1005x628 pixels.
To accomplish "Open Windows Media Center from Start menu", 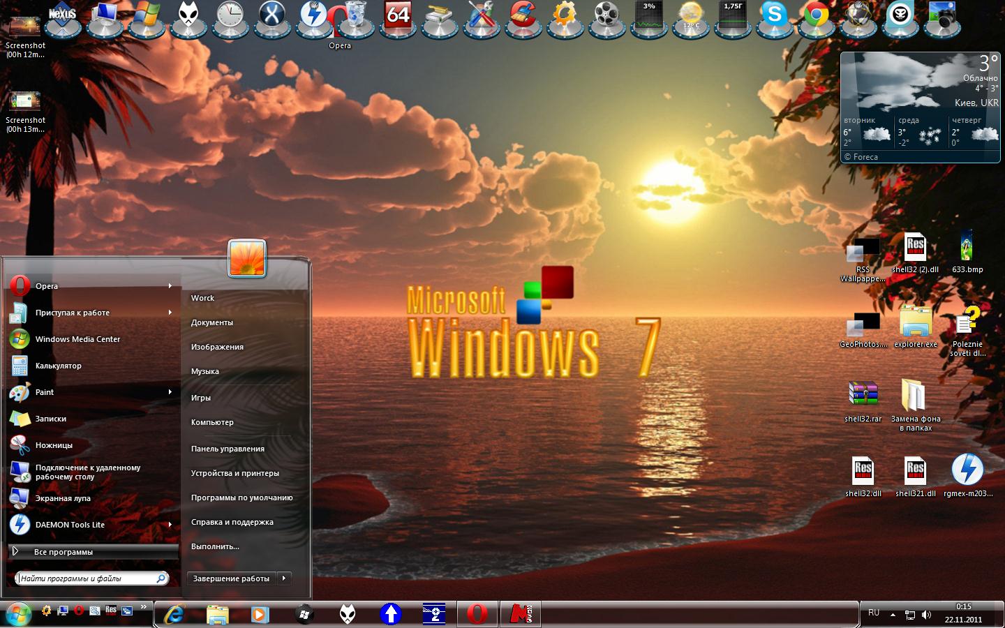I will 93,339.
